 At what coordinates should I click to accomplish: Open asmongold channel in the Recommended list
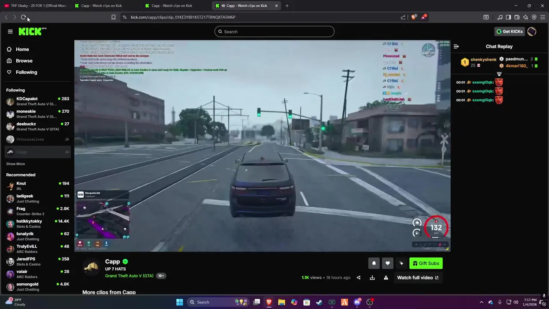coord(38,287)
